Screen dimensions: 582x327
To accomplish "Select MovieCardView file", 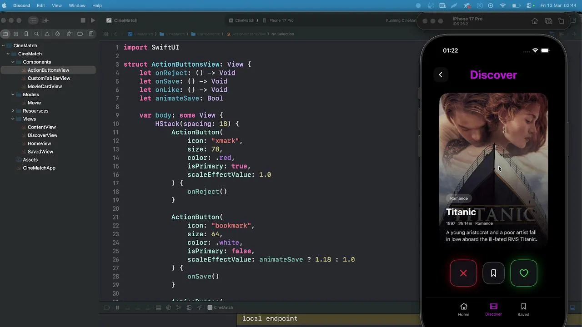I will coord(45,86).
